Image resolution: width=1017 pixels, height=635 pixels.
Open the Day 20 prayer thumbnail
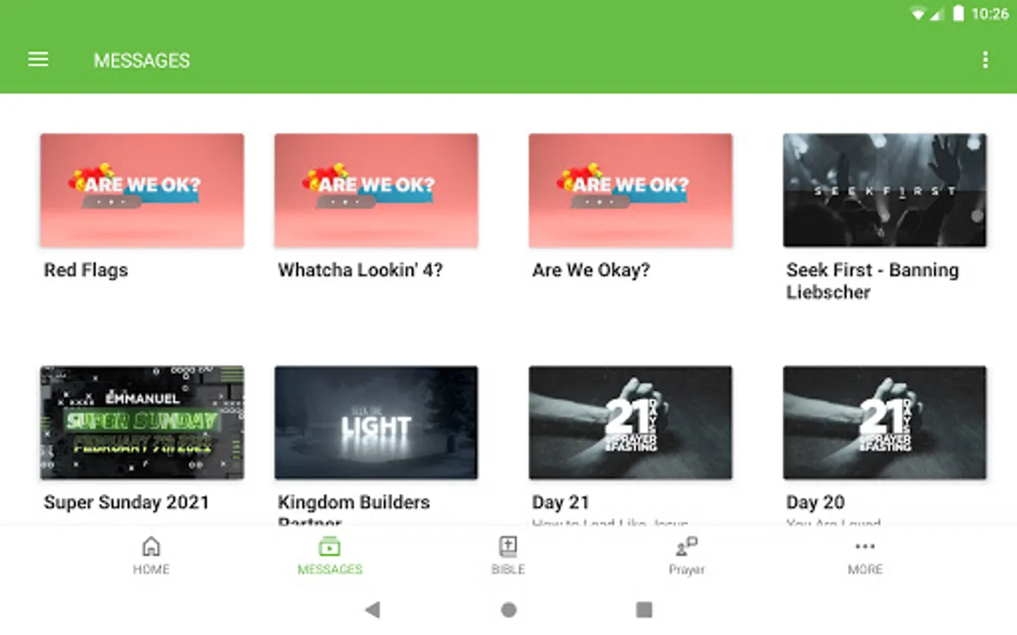(x=885, y=423)
